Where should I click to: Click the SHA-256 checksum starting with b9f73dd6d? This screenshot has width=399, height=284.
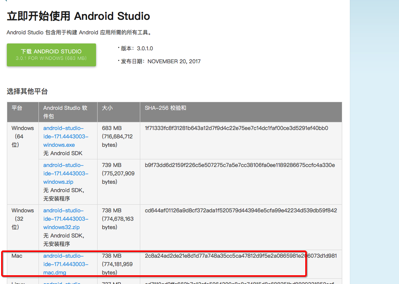click(240, 165)
